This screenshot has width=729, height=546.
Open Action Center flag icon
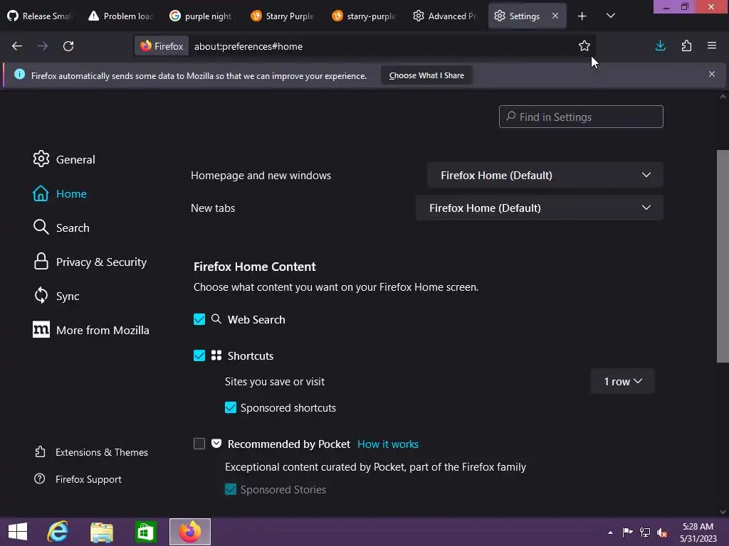[x=627, y=532]
